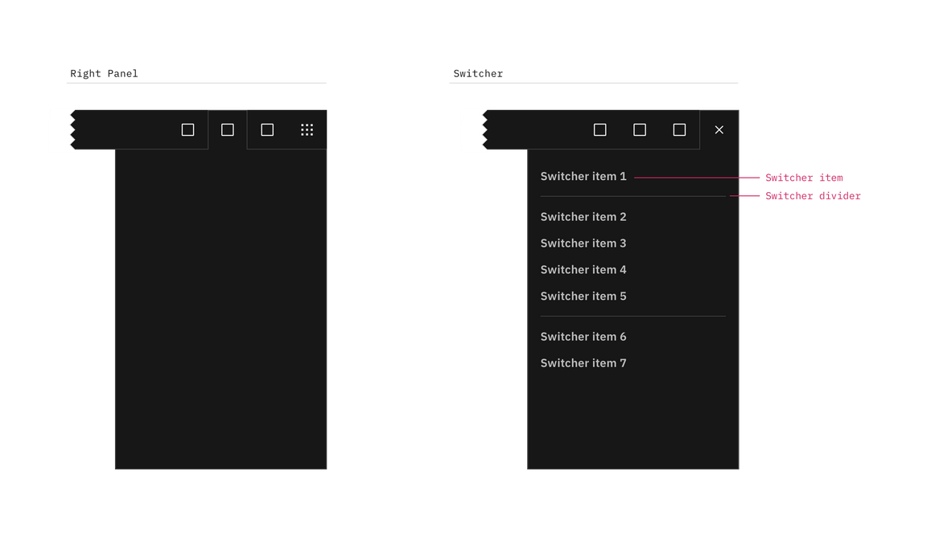Select Switcher item 1

point(583,176)
